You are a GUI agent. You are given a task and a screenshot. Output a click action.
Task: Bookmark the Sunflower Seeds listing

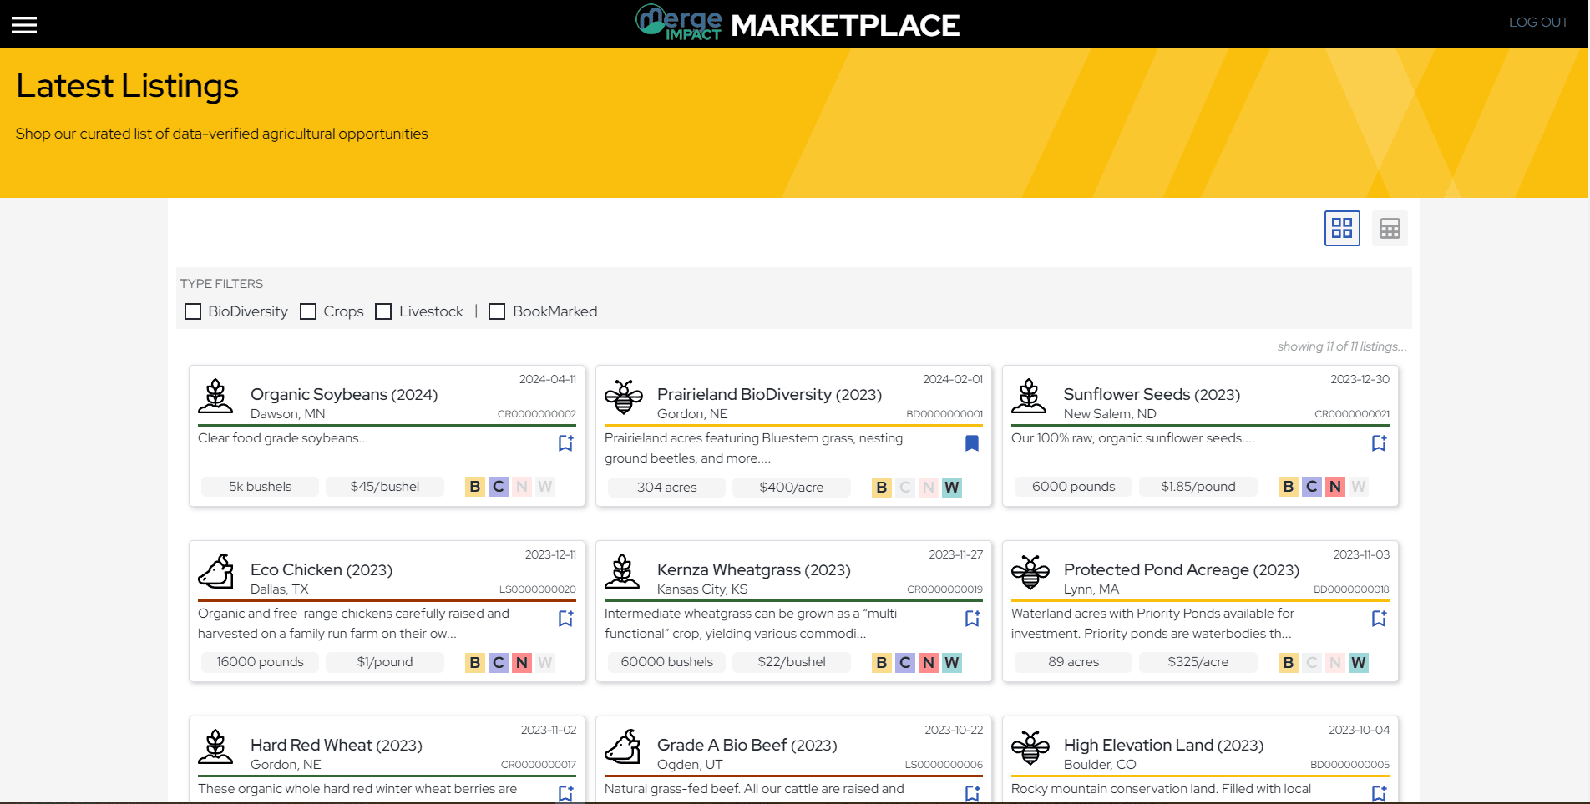click(x=1379, y=442)
